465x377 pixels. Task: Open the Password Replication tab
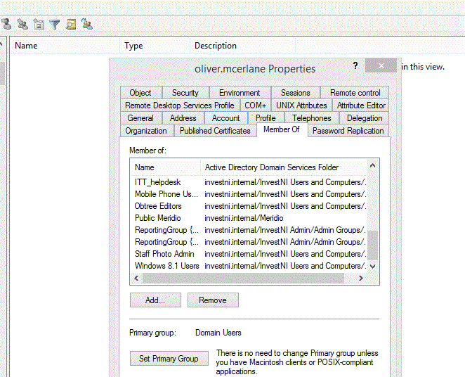348,131
